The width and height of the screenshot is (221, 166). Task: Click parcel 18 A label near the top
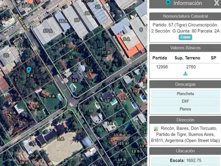pos(64,21)
